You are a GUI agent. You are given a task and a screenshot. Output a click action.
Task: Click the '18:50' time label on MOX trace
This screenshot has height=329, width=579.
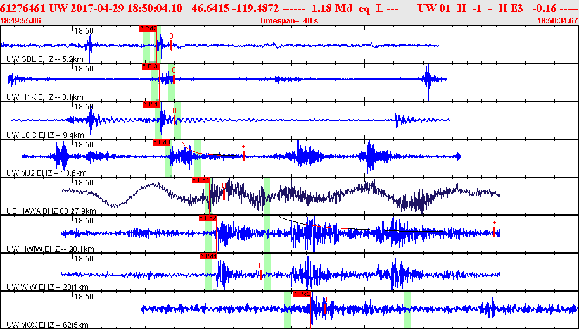click(84, 297)
